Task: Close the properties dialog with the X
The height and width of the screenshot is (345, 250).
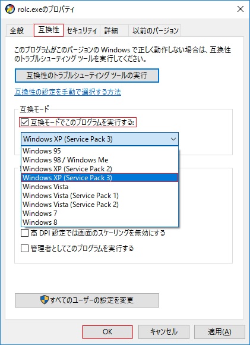Action: tap(240, 9)
